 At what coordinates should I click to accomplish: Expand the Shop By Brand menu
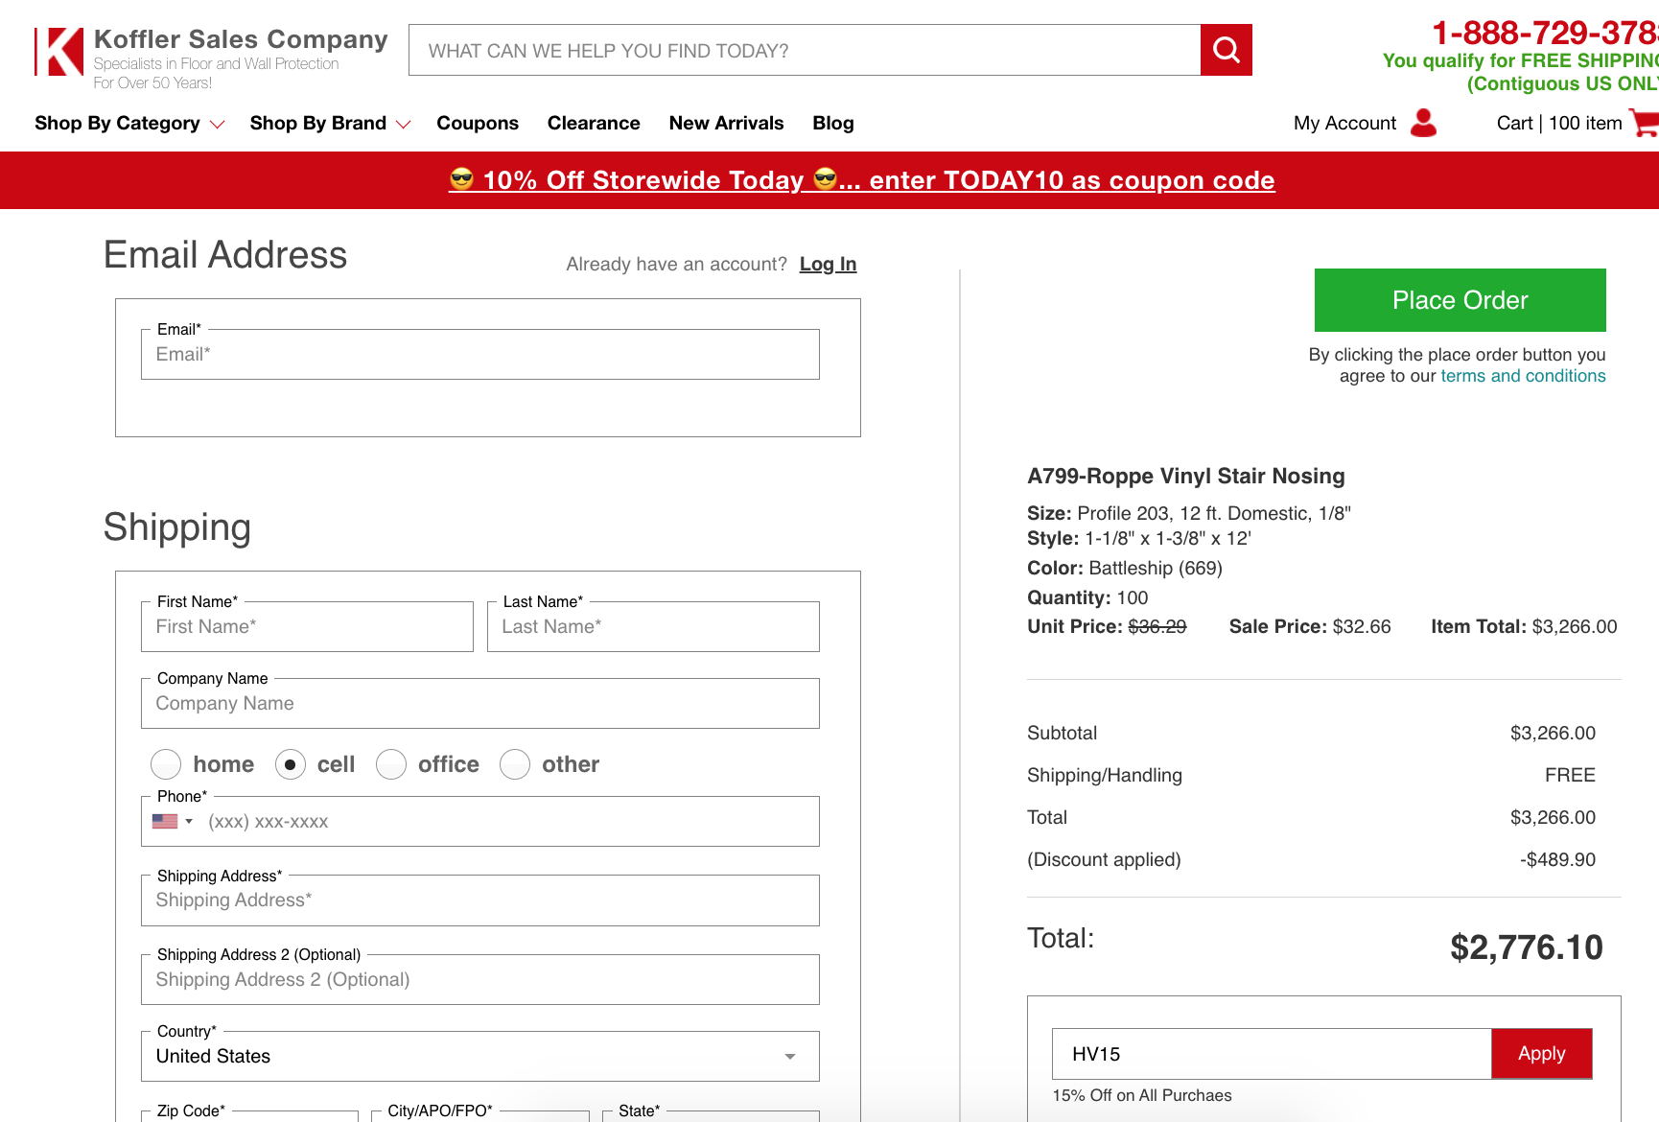tap(329, 123)
